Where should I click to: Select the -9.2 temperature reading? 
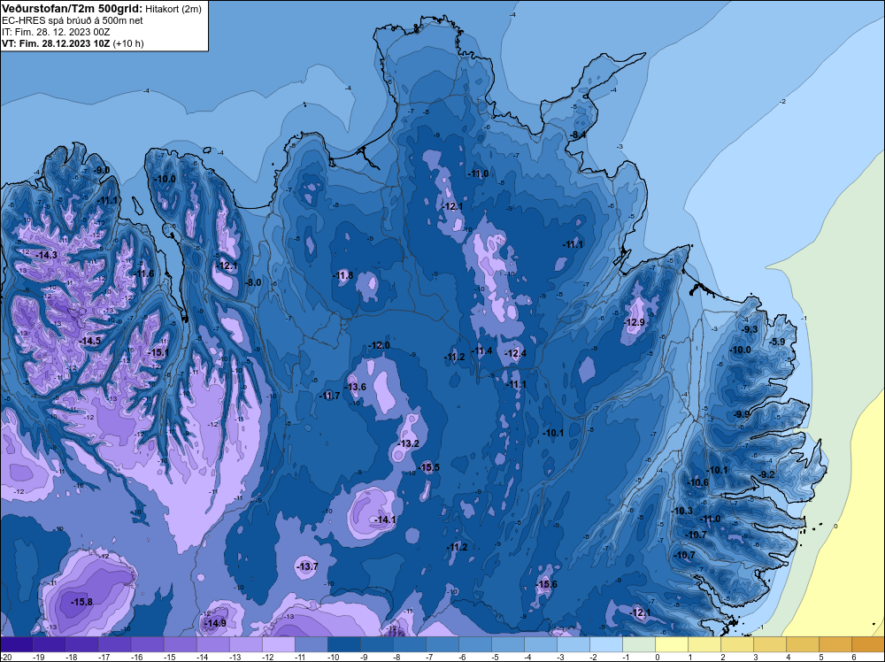(x=767, y=474)
